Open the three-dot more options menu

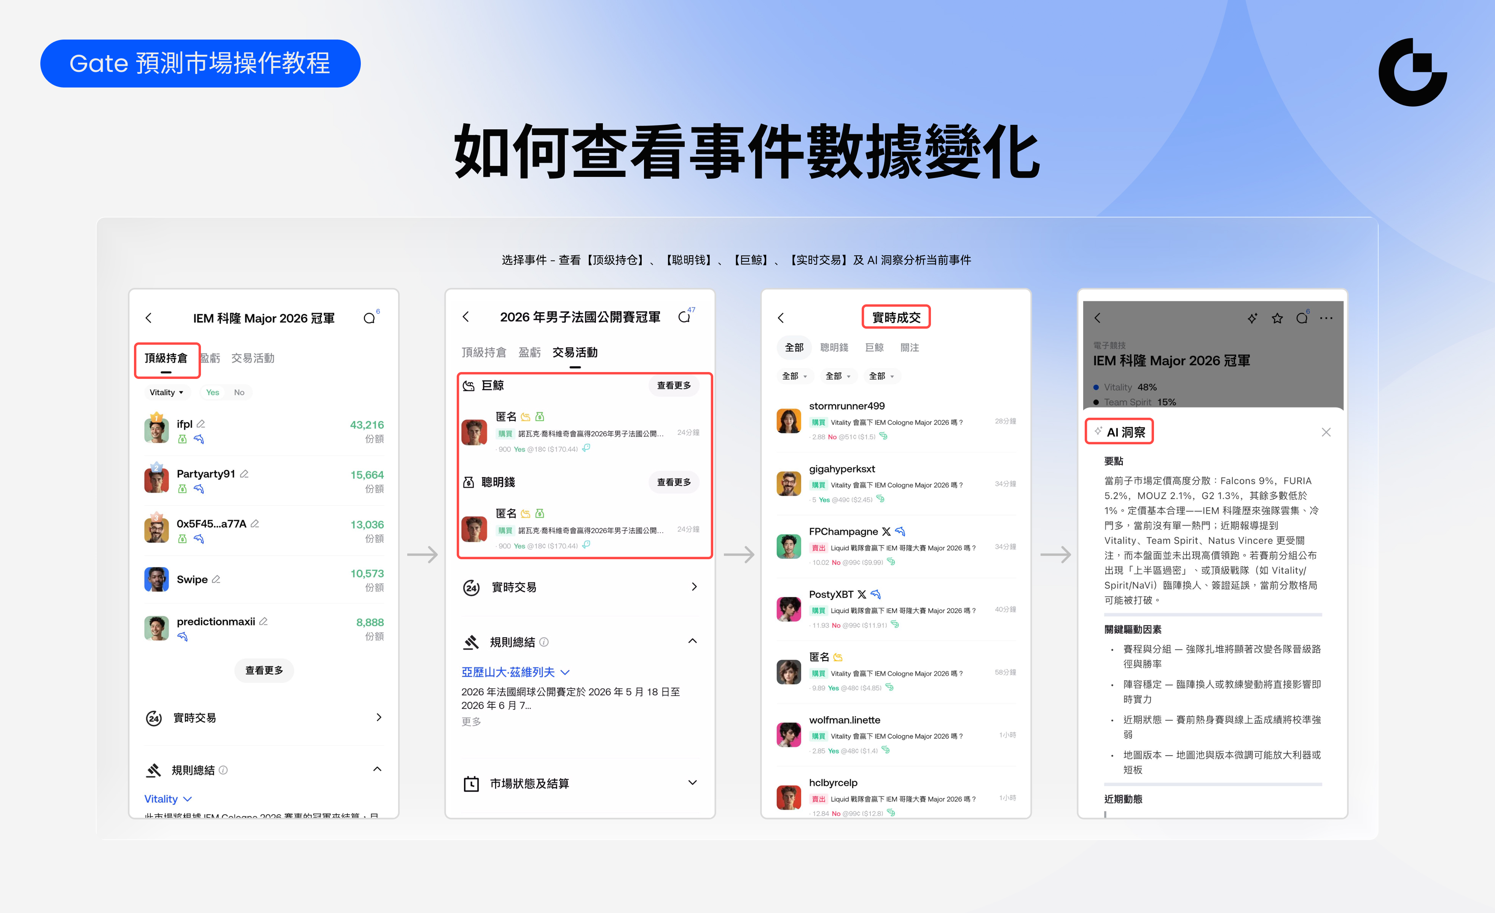point(1326,318)
